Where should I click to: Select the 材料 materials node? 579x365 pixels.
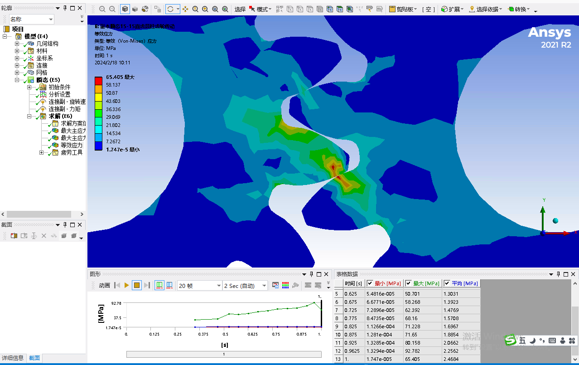pos(42,51)
